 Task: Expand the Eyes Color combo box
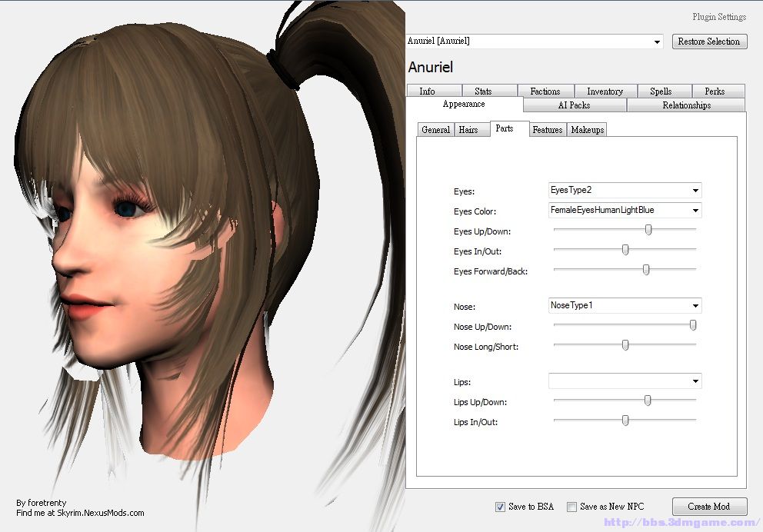click(625, 210)
